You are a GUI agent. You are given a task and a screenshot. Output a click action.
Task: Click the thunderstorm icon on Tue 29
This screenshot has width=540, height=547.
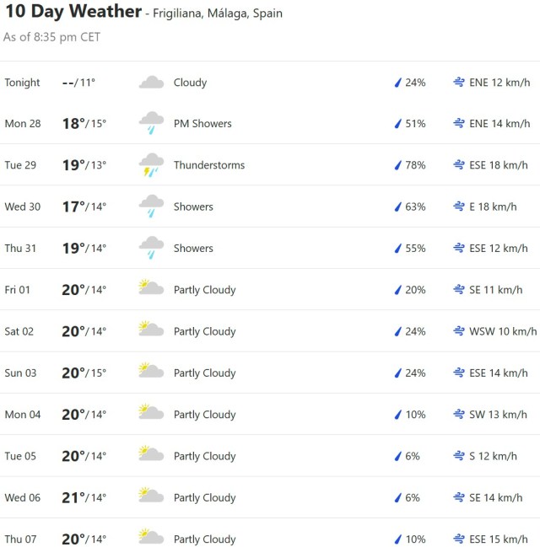(x=151, y=165)
